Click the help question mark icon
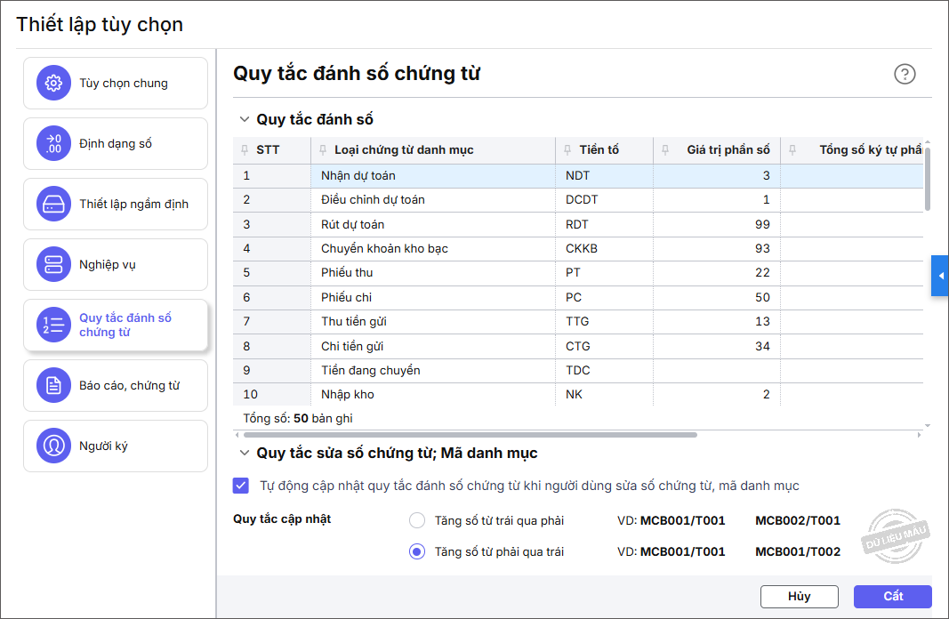Image resolution: width=949 pixels, height=619 pixels. [905, 74]
